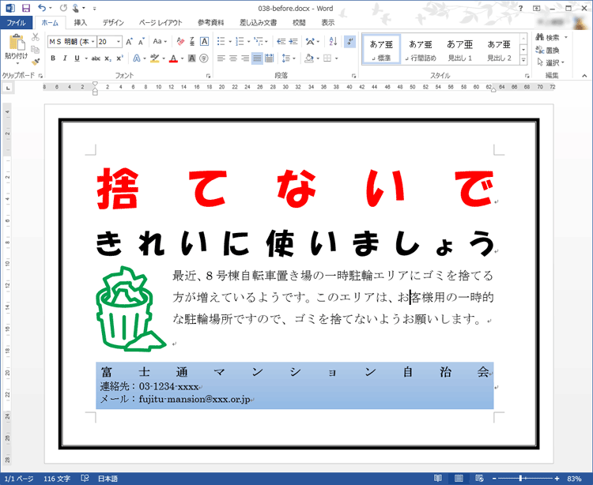Screen dimensions: 593x485
Task: Switch to the 参考資料 tab
Action: pos(210,23)
